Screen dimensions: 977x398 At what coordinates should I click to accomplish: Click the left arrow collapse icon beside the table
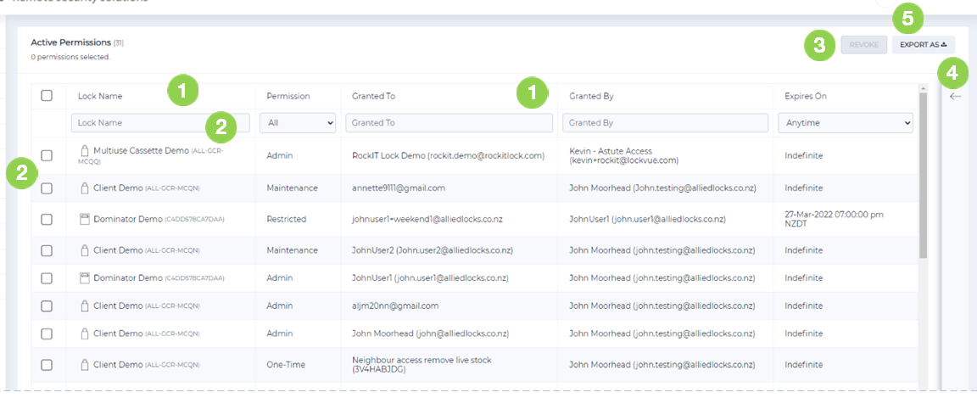pos(955,97)
